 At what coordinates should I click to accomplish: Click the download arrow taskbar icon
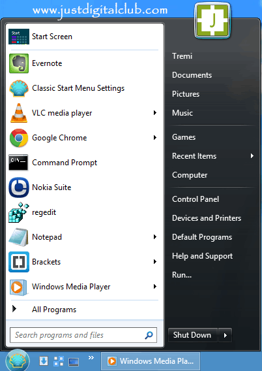pos(44,361)
